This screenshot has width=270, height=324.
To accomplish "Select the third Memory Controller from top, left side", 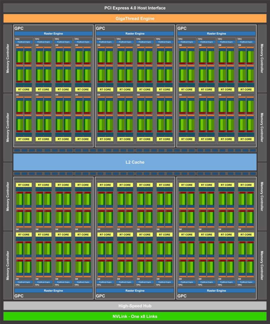I will 8,196.
